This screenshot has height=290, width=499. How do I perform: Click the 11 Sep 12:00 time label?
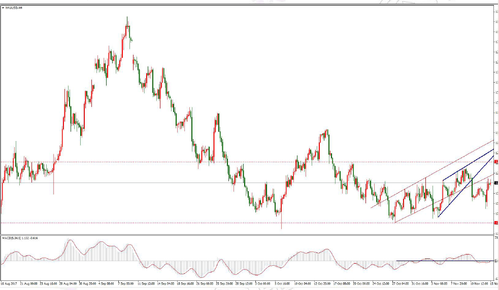click(x=146, y=283)
